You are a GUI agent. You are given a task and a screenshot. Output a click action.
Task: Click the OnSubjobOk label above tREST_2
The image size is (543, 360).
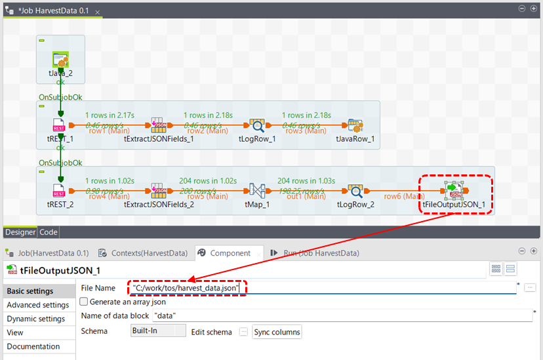(60, 163)
